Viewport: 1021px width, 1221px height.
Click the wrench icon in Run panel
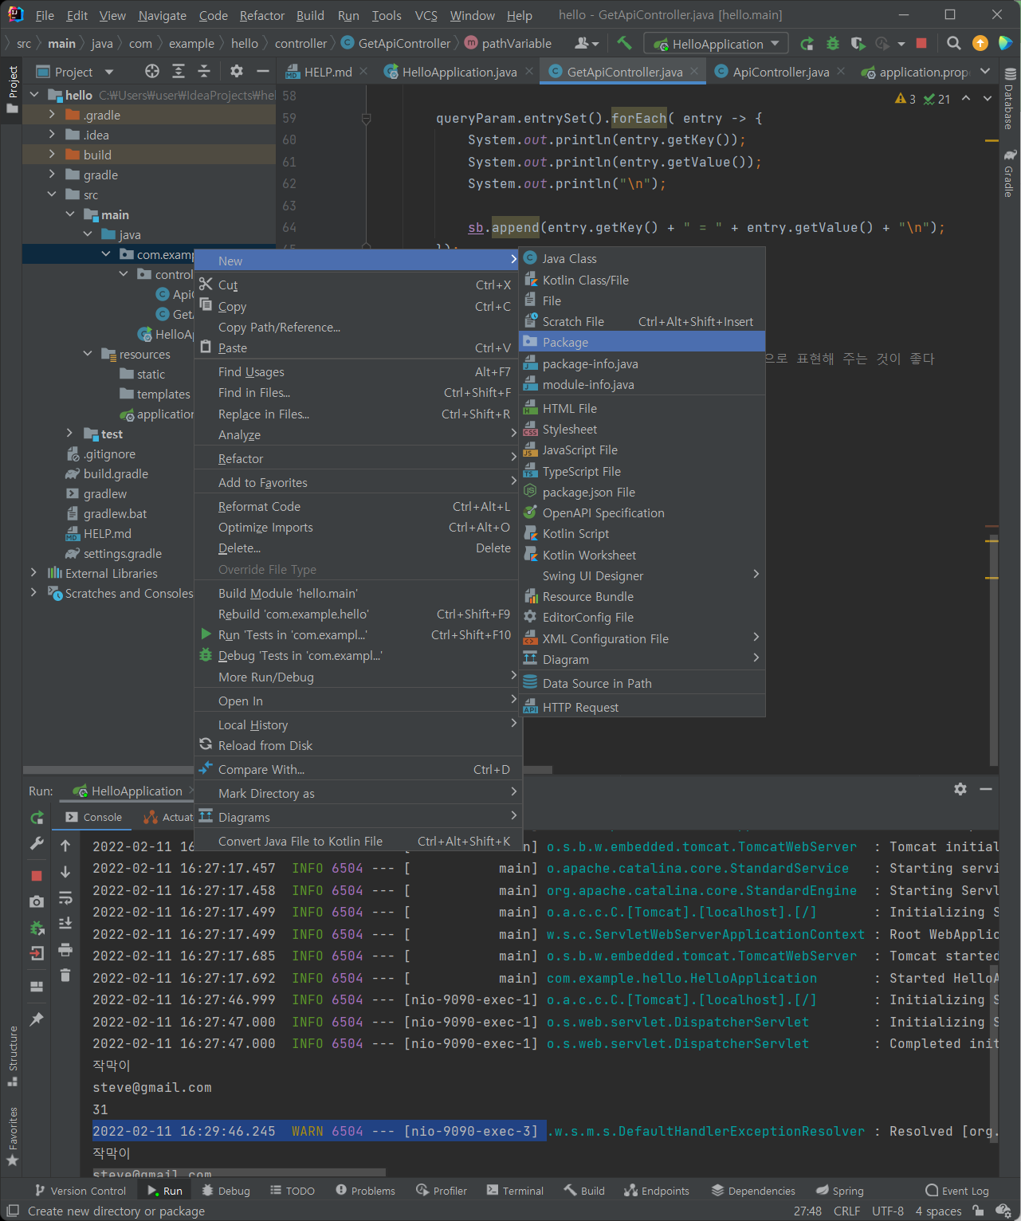(x=37, y=843)
